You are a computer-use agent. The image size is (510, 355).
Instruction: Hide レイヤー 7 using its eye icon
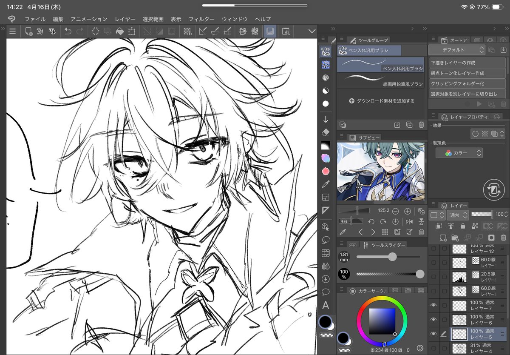[433, 305]
